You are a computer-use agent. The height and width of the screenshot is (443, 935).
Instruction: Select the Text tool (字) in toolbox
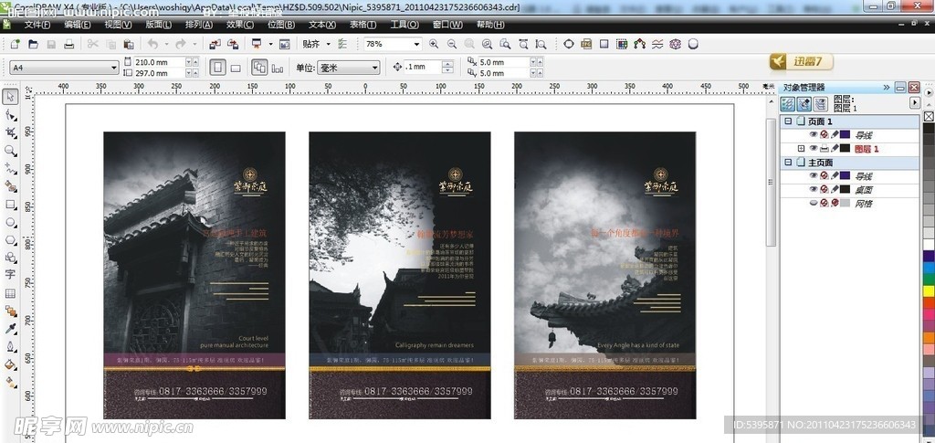[11, 274]
